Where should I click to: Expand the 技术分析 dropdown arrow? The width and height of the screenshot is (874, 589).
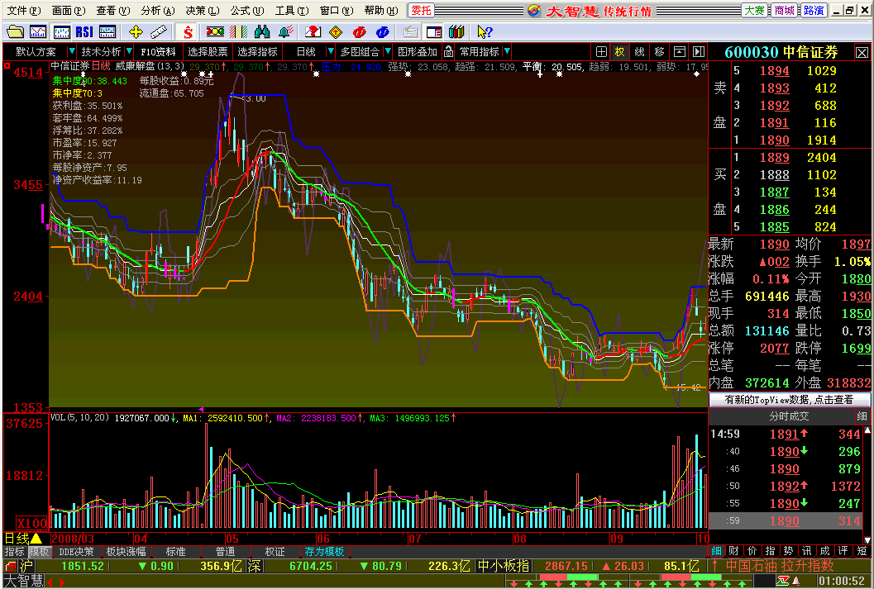[x=128, y=52]
